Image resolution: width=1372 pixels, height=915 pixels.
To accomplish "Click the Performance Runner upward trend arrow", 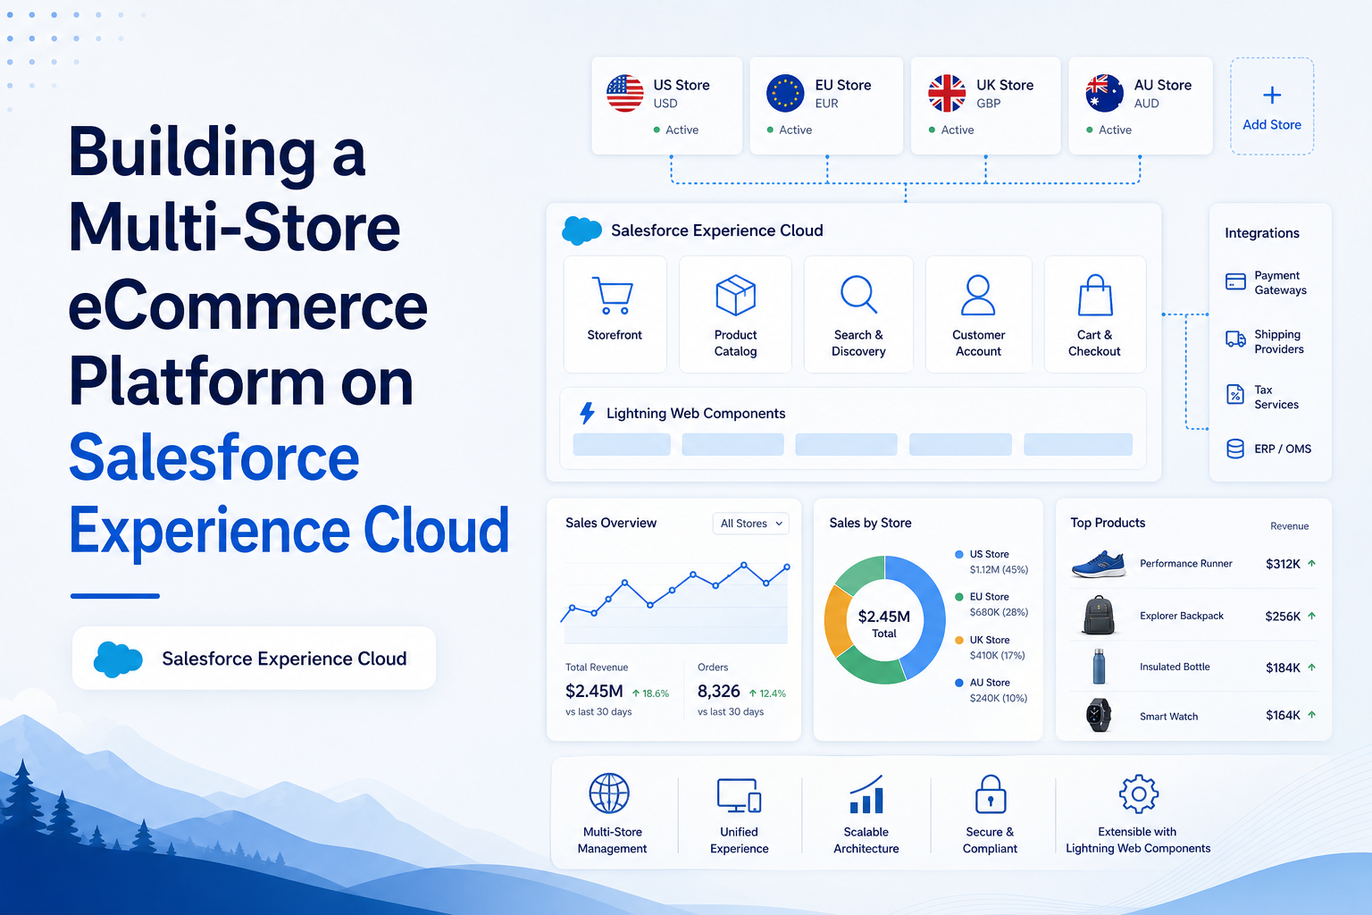I will tap(1311, 564).
